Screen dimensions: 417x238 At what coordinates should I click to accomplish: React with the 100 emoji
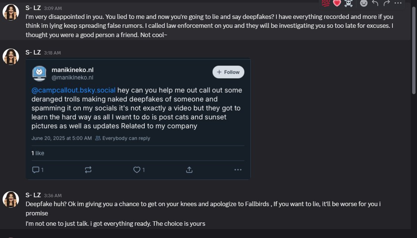(x=326, y=3)
